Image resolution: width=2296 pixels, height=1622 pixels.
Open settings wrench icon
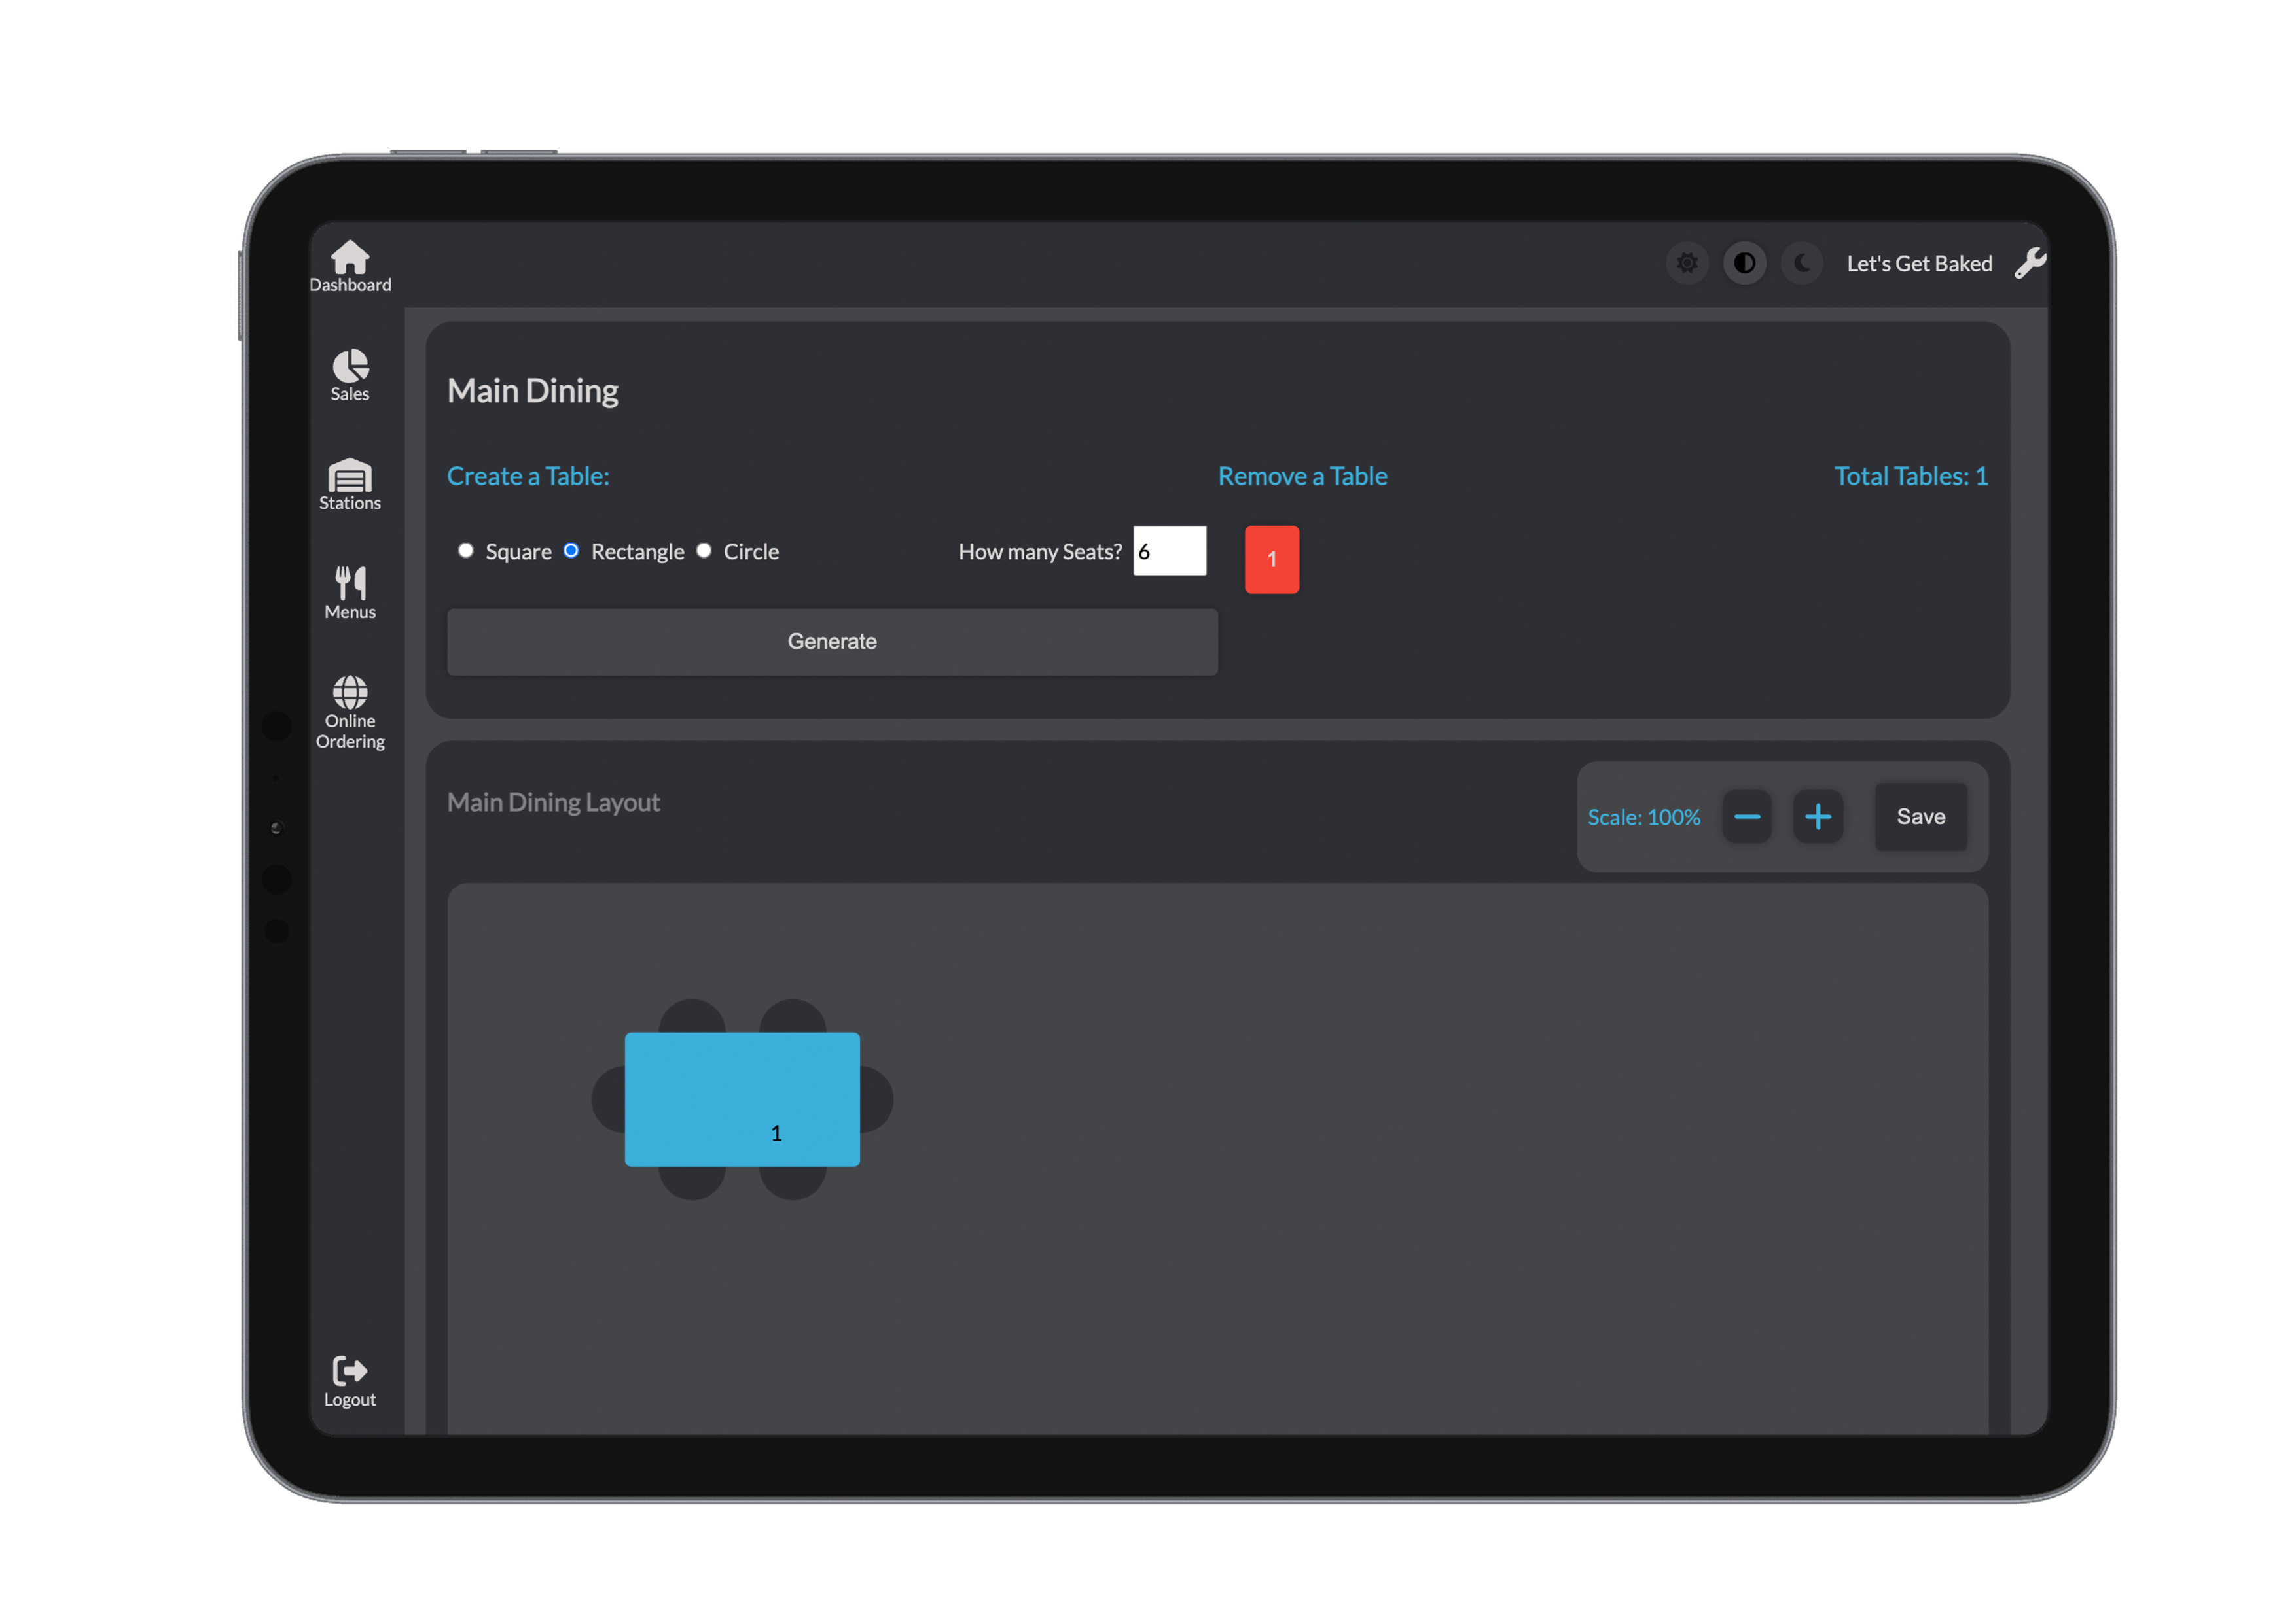click(2029, 263)
